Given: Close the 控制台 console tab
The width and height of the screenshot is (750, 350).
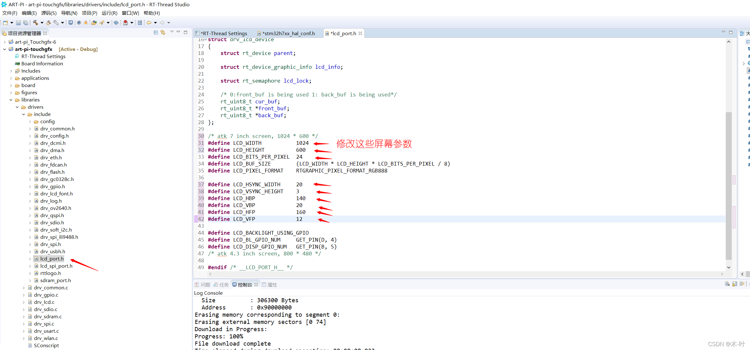Looking at the screenshot, I should pos(256,285).
